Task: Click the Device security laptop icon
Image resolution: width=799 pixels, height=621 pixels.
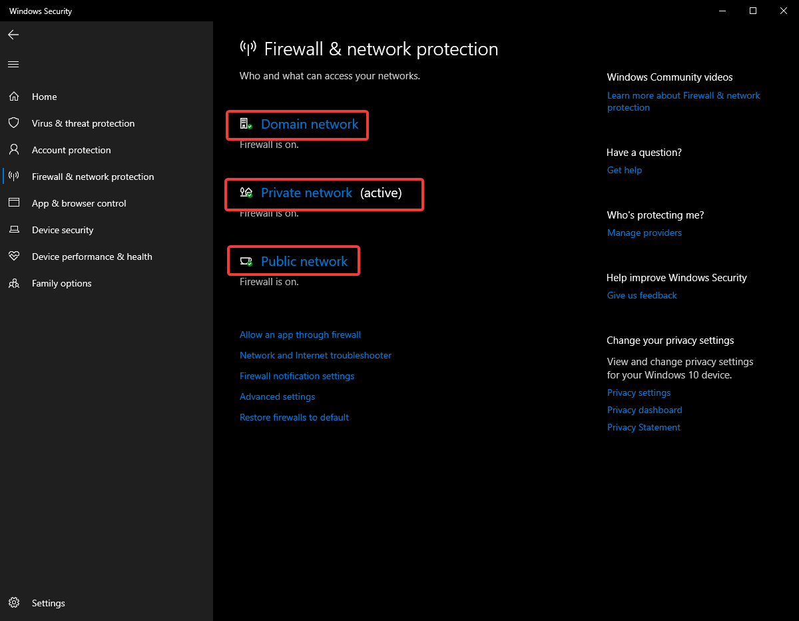Action: coord(14,229)
